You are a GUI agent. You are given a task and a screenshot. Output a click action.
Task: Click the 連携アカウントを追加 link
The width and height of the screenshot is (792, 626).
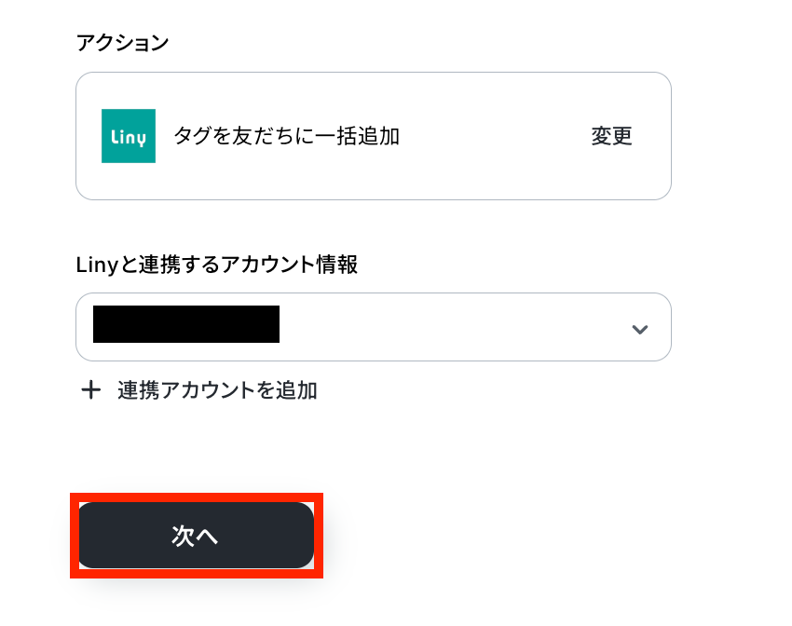(217, 390)
